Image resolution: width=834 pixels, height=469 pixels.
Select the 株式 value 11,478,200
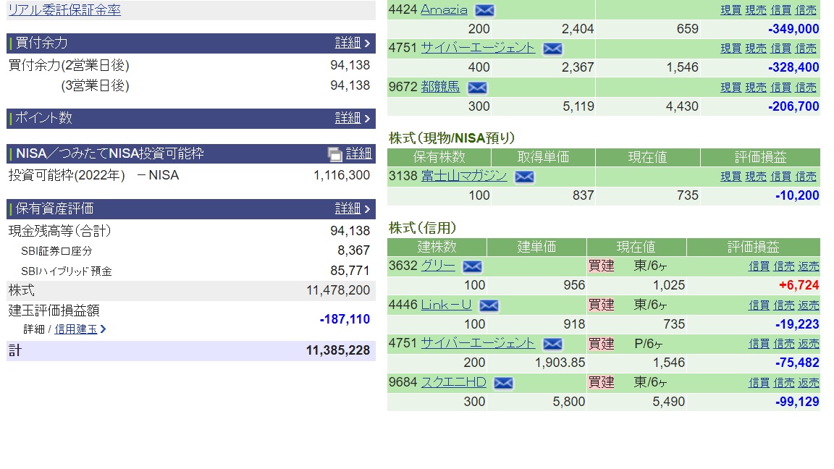coord(338,290)
